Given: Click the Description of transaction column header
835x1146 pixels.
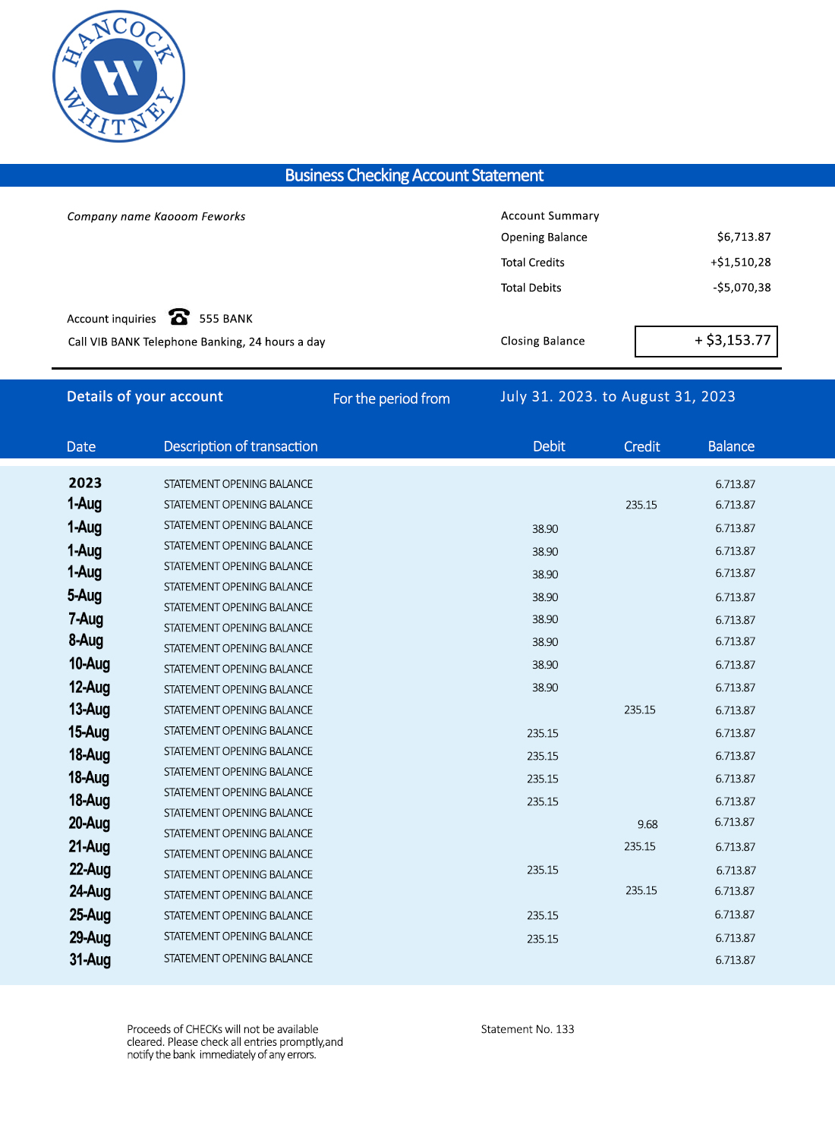Looking at the screenshot, I should [241, 446].
